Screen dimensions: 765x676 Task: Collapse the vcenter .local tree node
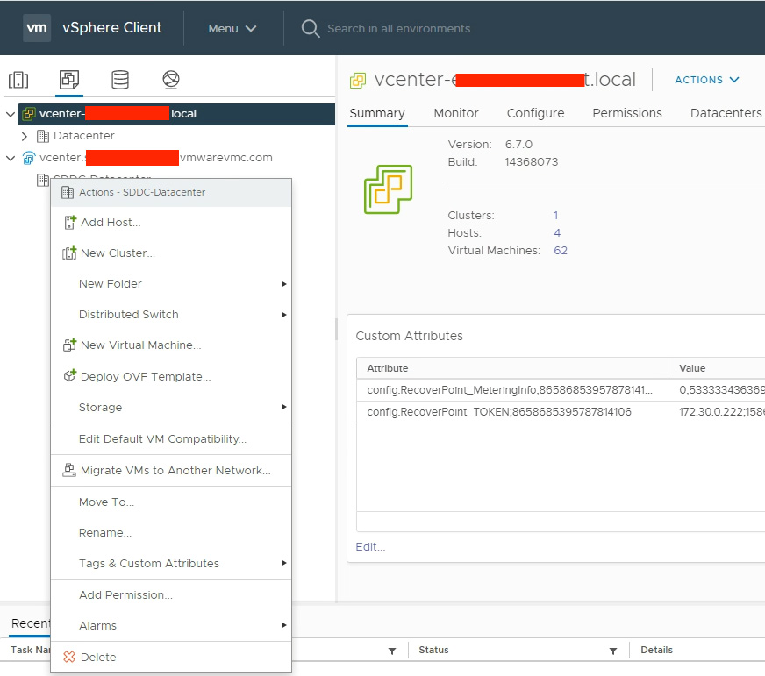(x=11, y=114)
